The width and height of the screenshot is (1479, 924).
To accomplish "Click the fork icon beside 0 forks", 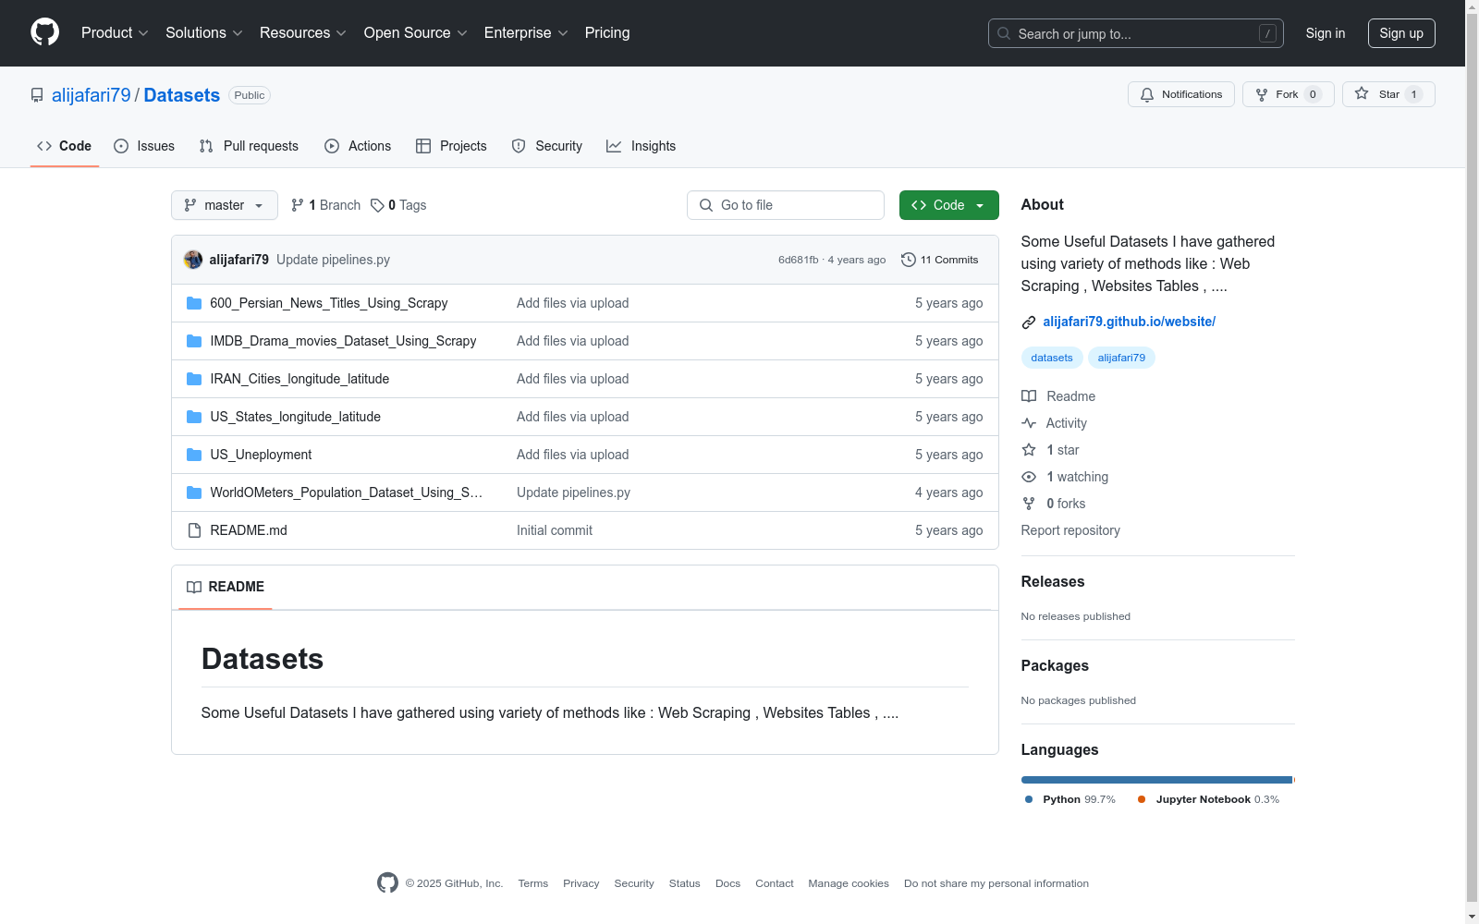I will coord(1029,504).
